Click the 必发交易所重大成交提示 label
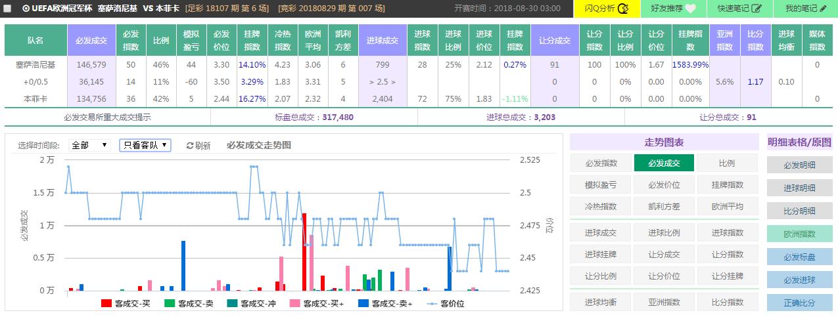The width and height of the screenshot is (838, 315). click(107, 117)
